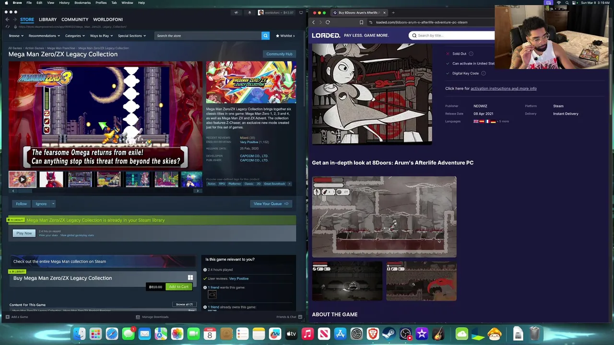Open Brave browser in the Dock

tap(373, 333)
